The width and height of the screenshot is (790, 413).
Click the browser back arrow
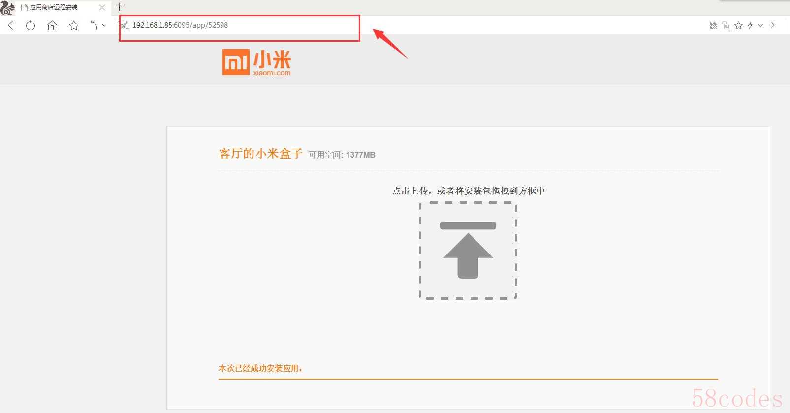coord(11,25)
